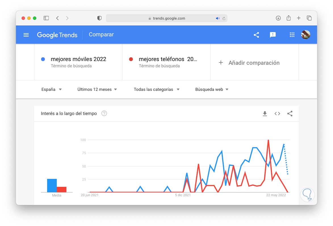This screenshot has height=226, width=333.
Task: Open help for Interés a lo largo del tiempo
Action: (x=104, y=114)
